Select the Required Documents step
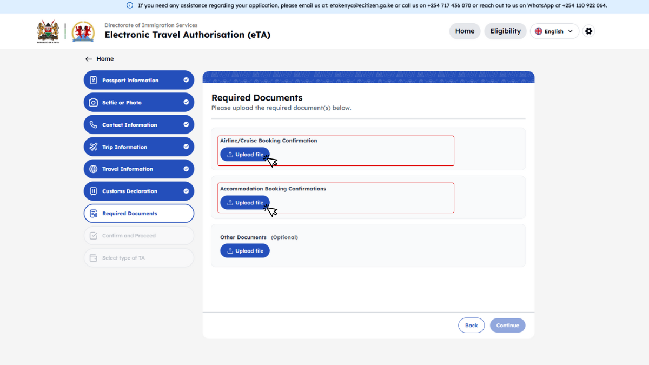The image size is (649, 365). coord(139,214)
